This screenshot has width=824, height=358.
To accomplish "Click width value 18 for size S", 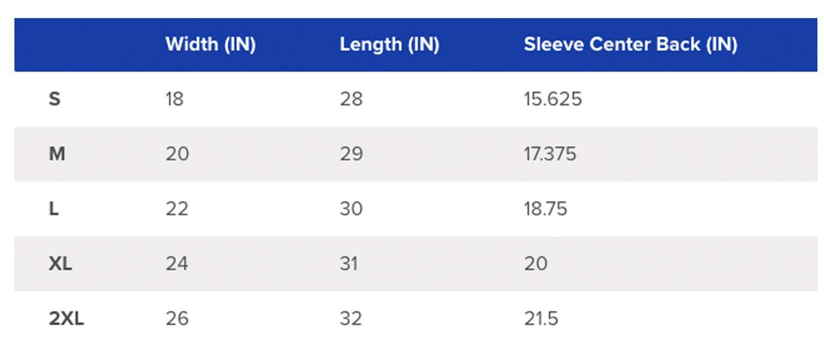I will click(x=174, y=99).
